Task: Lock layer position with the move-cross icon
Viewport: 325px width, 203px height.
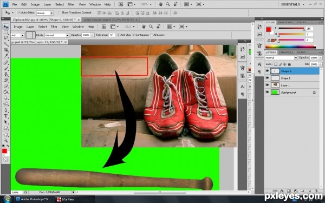Action: pos(285,64)
